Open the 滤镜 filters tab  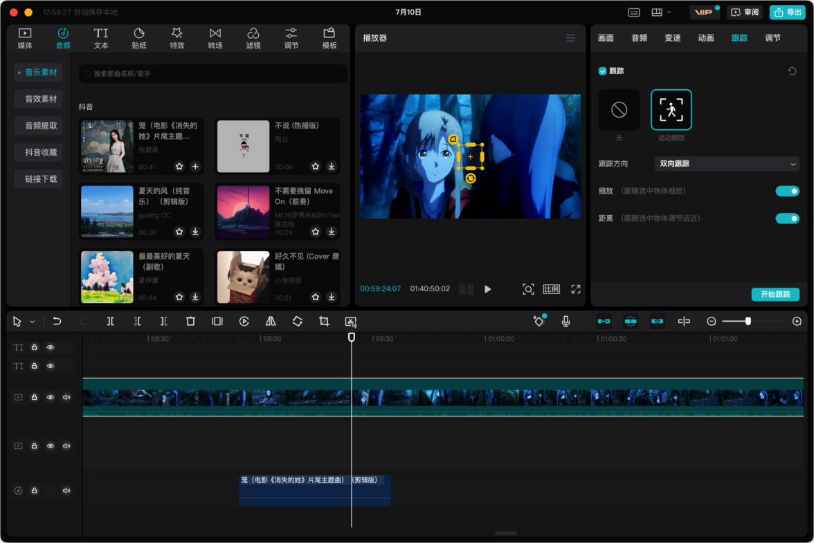[x=253, y=38]
